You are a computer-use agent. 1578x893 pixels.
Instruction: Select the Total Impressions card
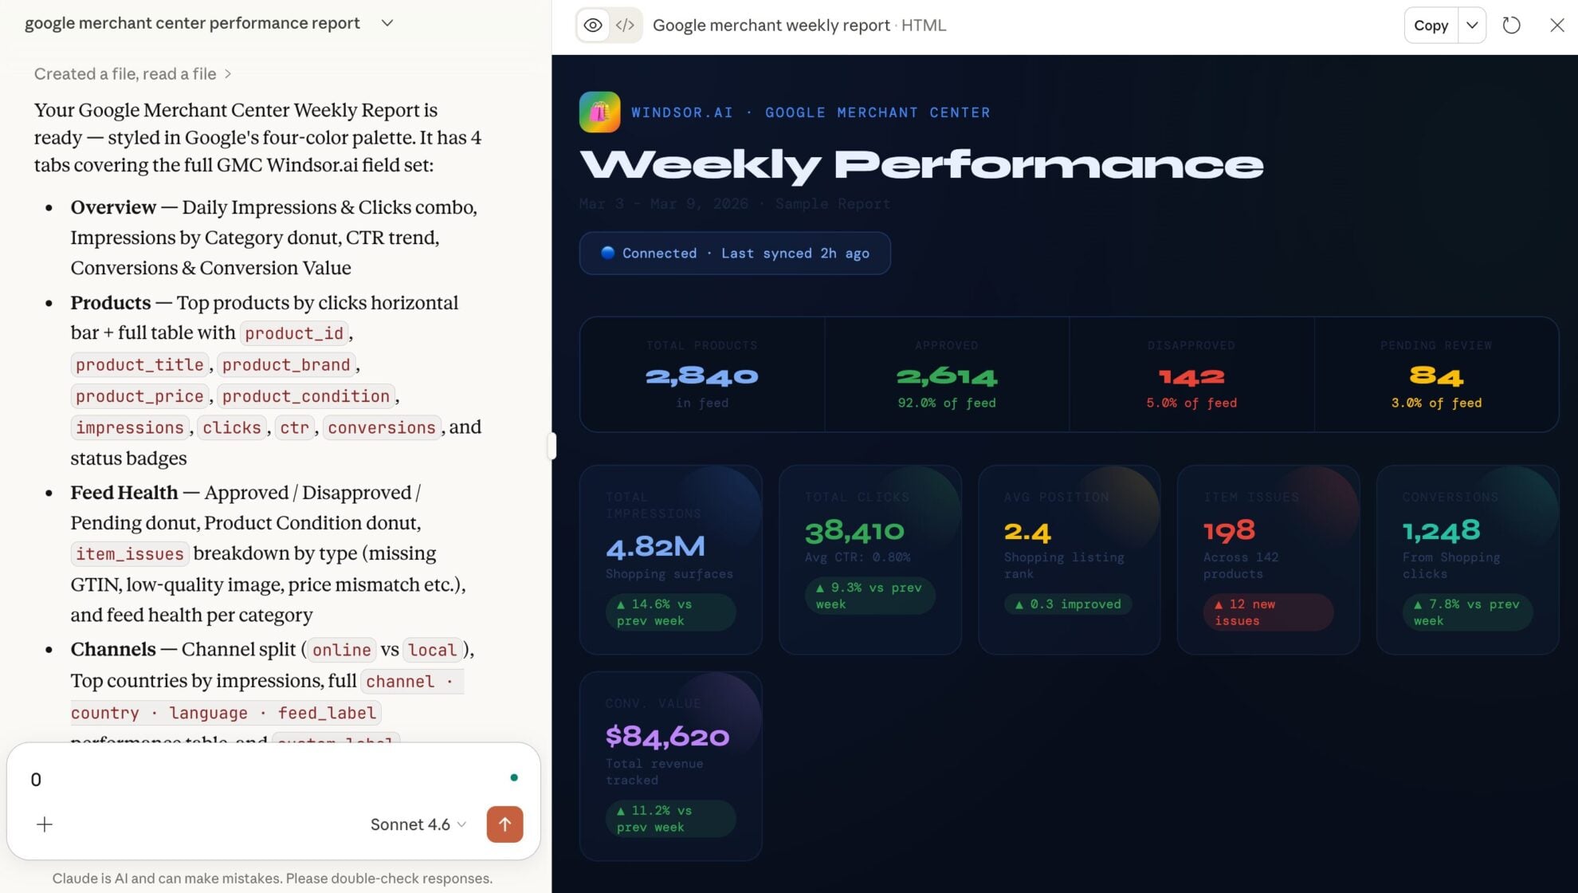point(670,559)
